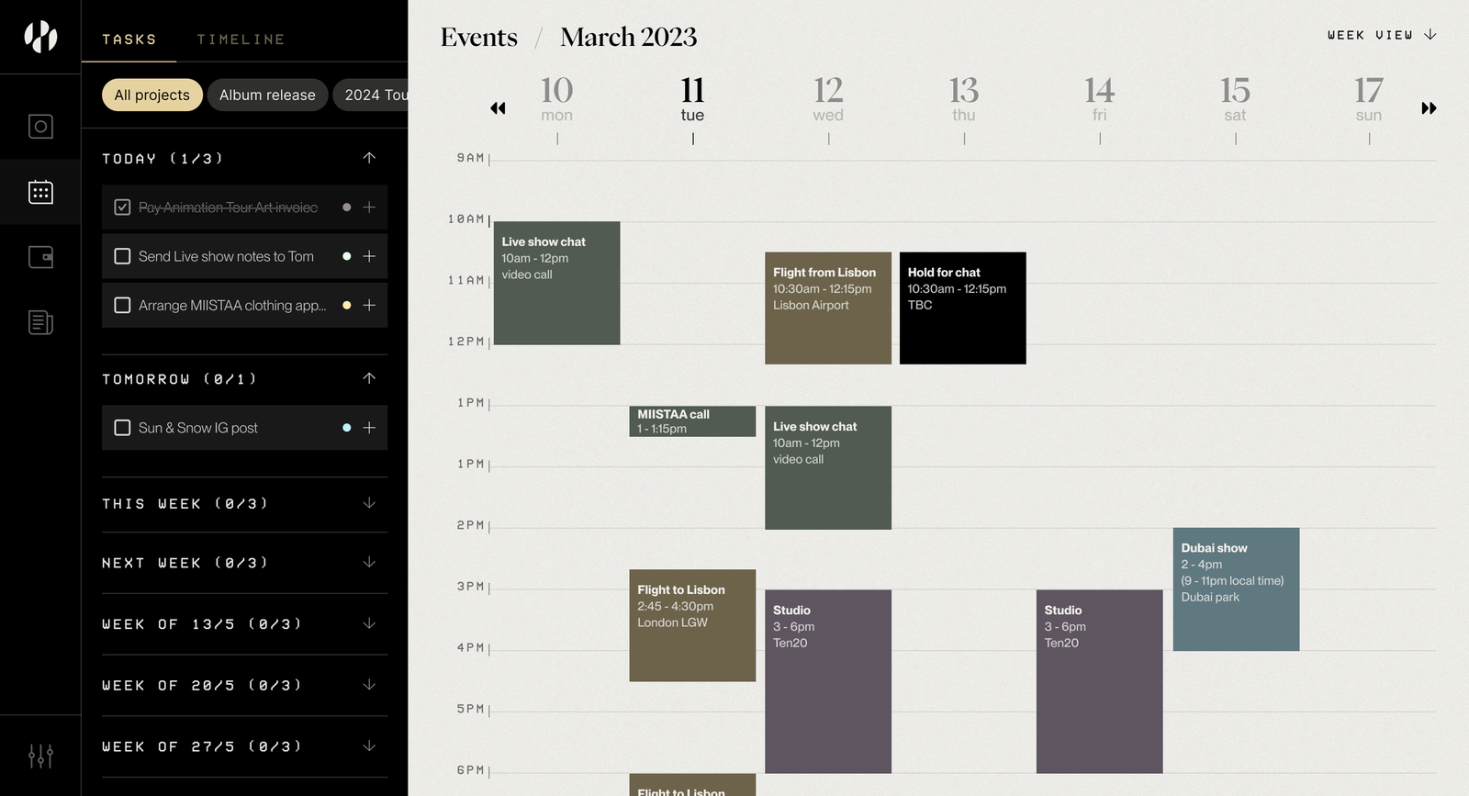Select the All projects filter
This screenshot has height=796, width=1469.
[x=152, y=95]
